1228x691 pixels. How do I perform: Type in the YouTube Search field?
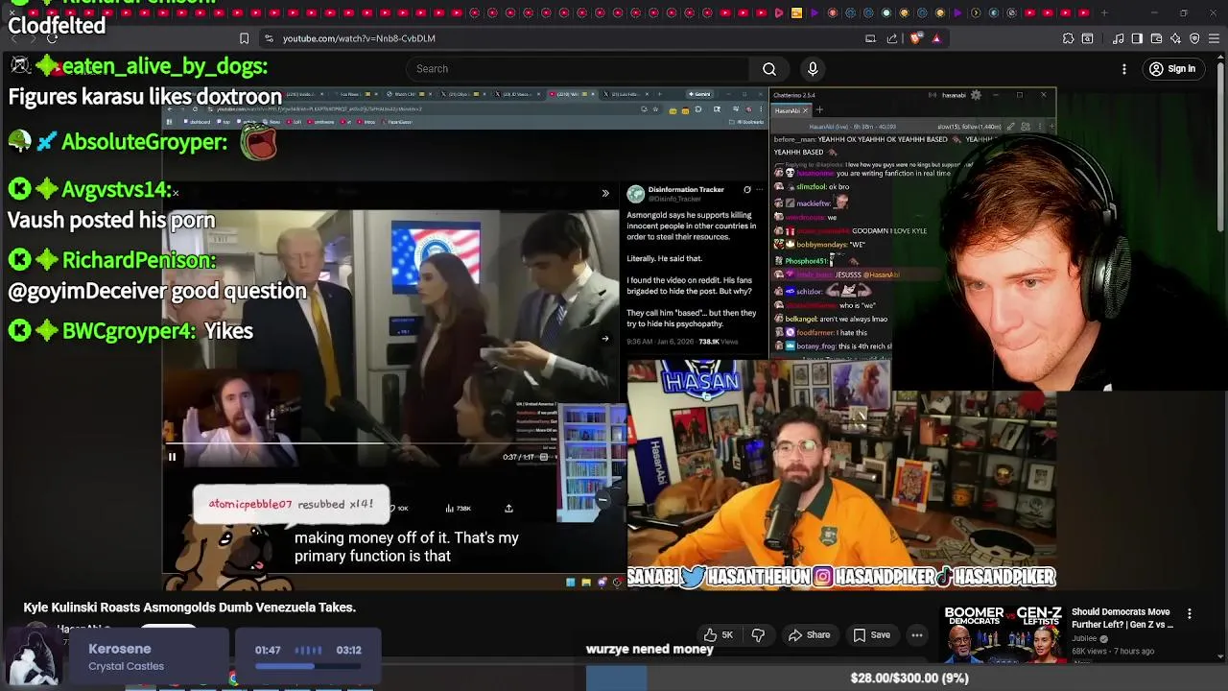coord(578,69)
